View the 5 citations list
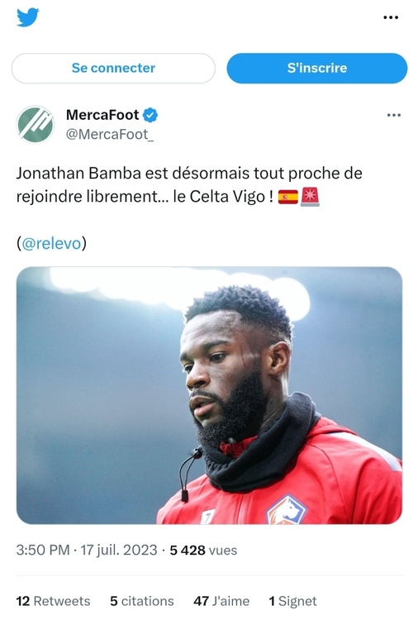The height and width of the screenshot is (620, 418). [x=142, y=601]
